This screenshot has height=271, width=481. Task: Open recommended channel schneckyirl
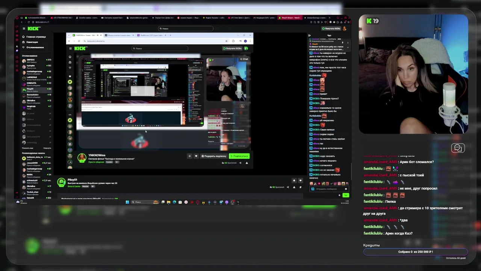pos(36,181)
